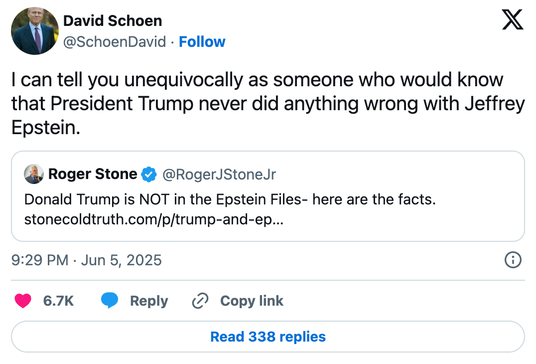
Task: Click the Roger Stone name in quote
Action: (x=93, y=174)
